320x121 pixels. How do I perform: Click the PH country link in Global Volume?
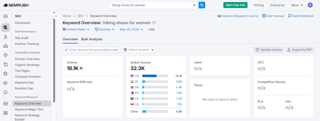137,93
